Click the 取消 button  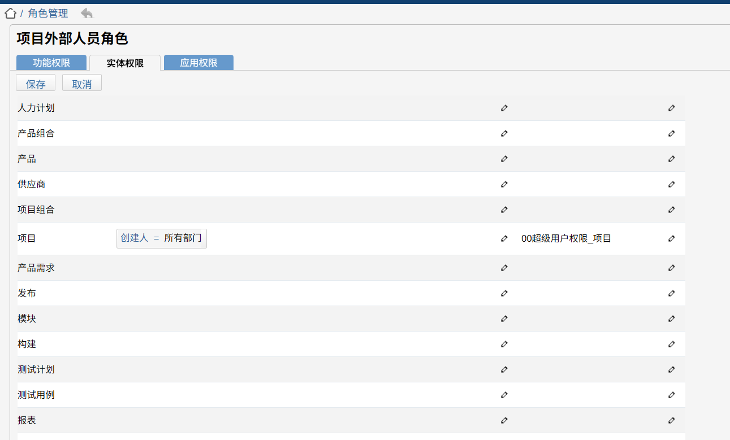click(x=82, y=83)
